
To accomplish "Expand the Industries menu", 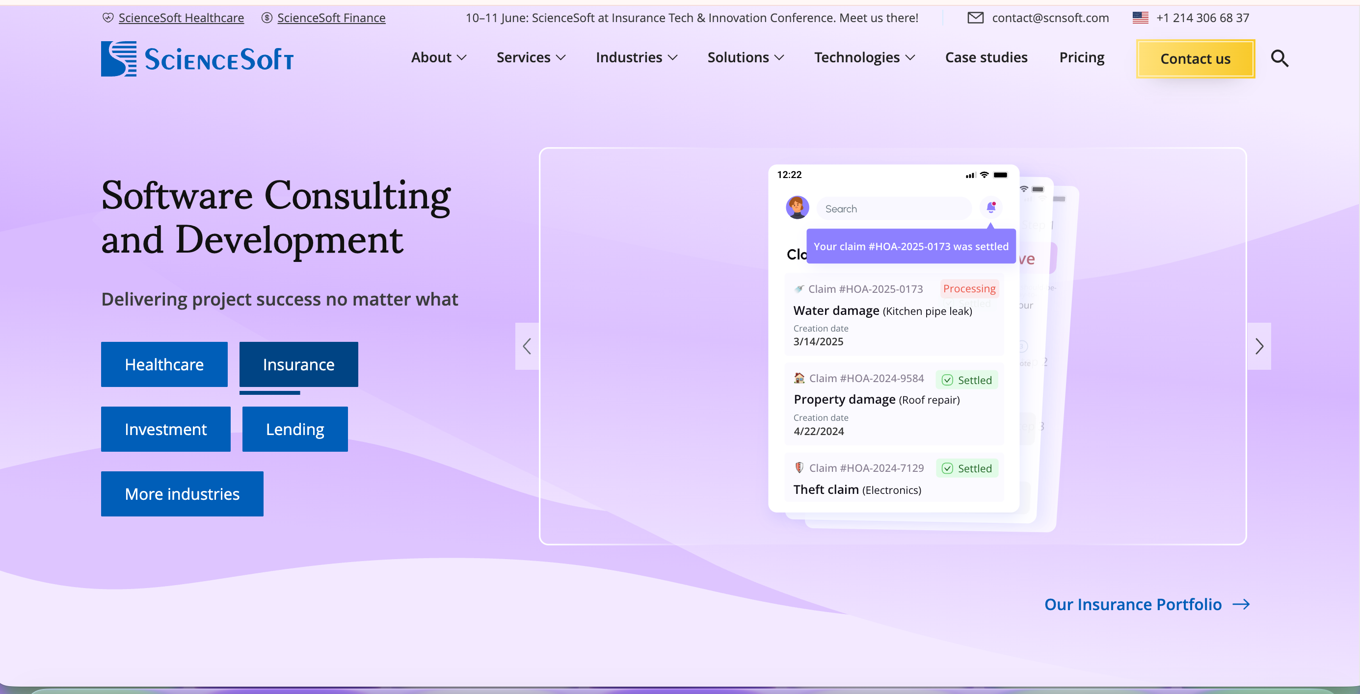I will (x=637, y=57).
